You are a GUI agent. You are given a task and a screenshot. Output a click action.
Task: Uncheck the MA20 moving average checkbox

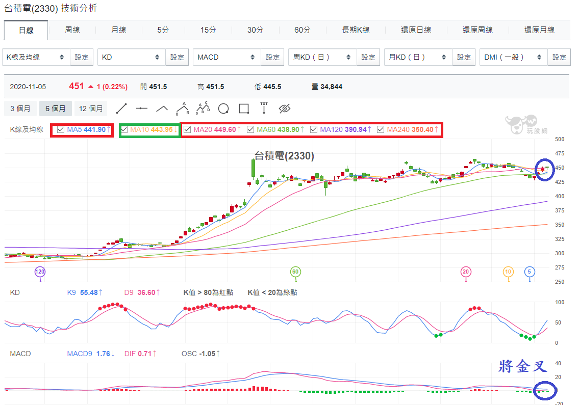pos(187,129)
